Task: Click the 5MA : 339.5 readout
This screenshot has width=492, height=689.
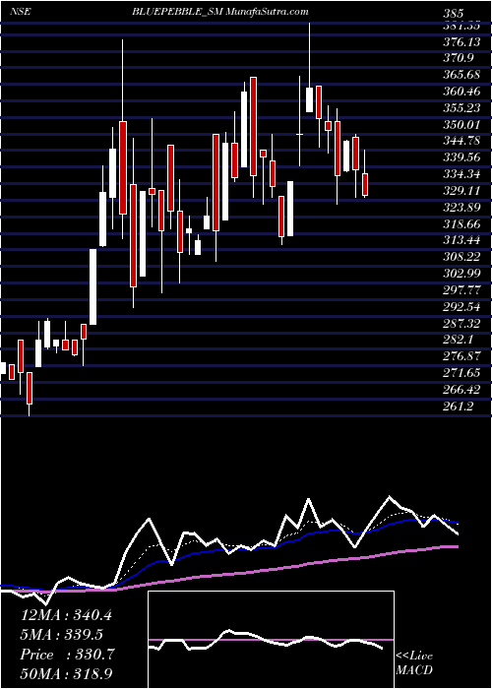Action: coord(62,635)
